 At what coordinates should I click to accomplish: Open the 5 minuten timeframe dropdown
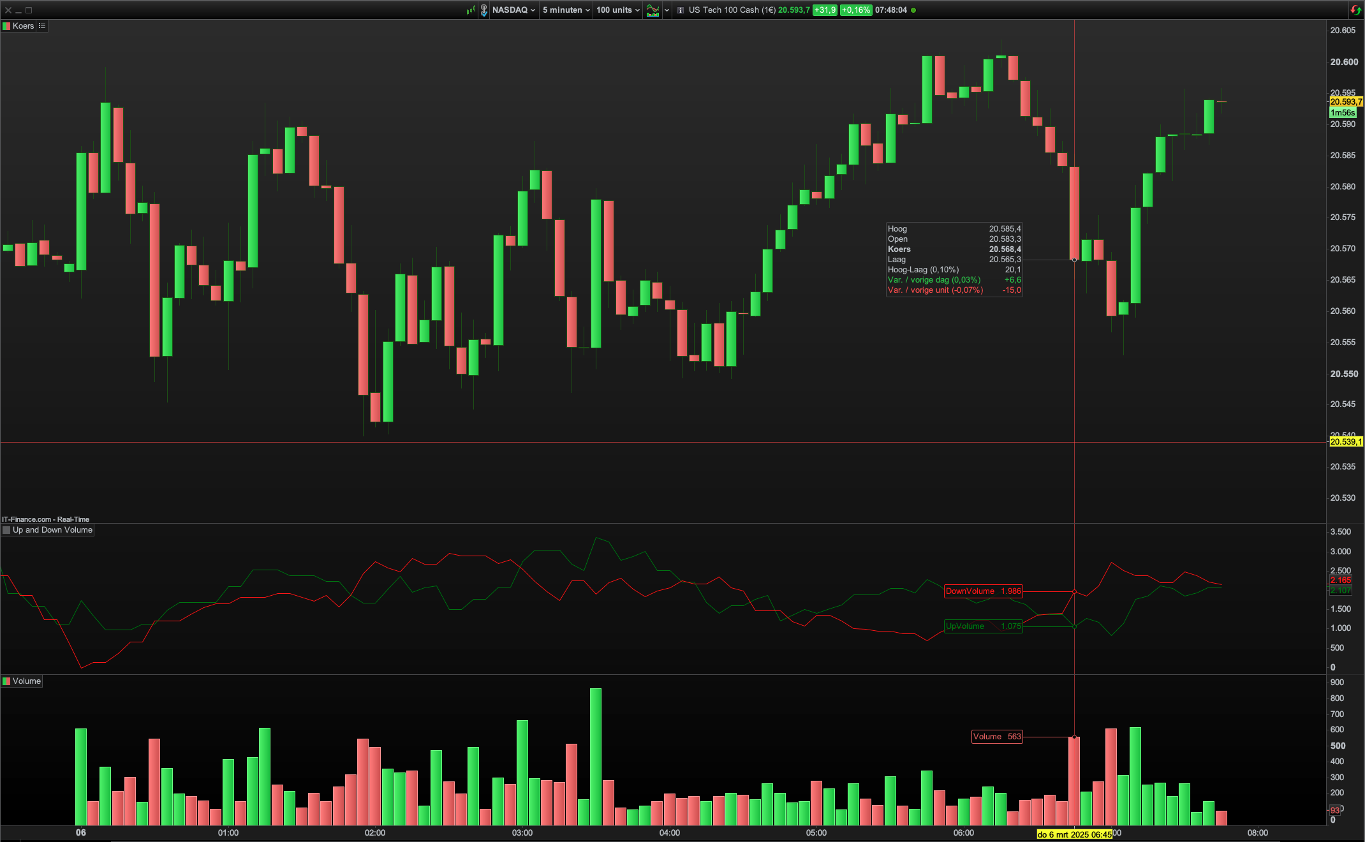coord(566,10)
